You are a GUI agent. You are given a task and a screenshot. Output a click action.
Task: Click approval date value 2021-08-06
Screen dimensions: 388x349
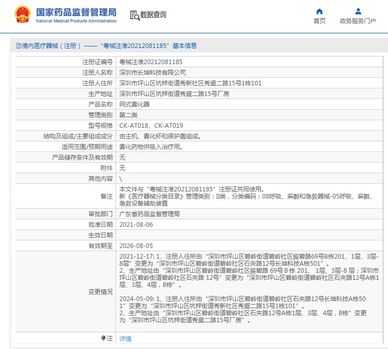click(x=135, y=224)
